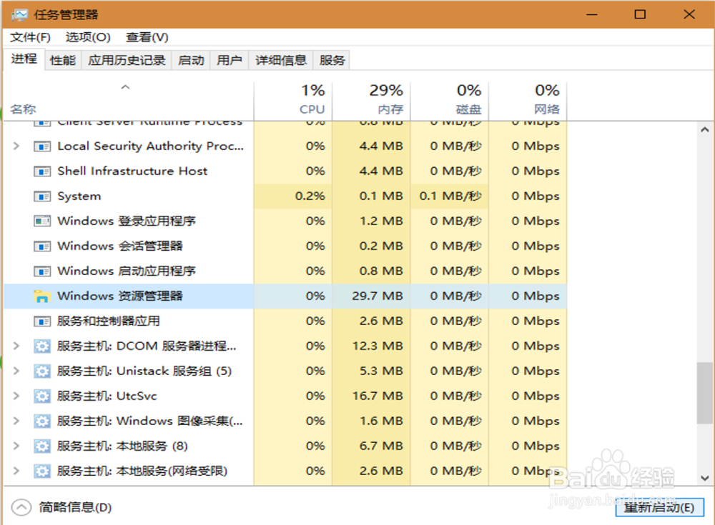The image size is (715, 525).
Task: Collapse details via 简略信息 arrow icon
Action: coord(21,507)
